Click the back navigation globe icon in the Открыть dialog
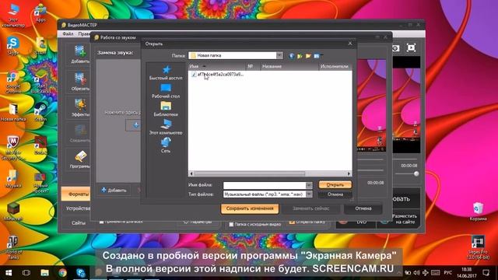Image resolution: width=498 pixels, height=280 pixels. click(292, 56)
